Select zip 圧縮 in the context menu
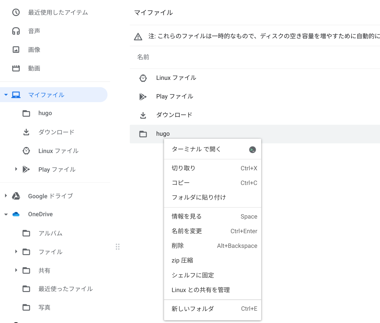Screen dimensions: 380x323 pyautogui.click(x=182, y=260)
